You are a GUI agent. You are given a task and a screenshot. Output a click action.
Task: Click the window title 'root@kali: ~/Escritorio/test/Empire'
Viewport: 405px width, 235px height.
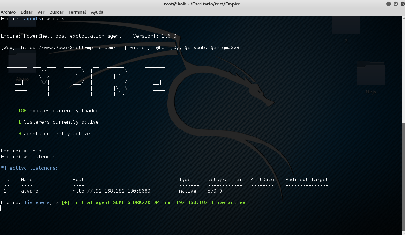tap(202, 4)
